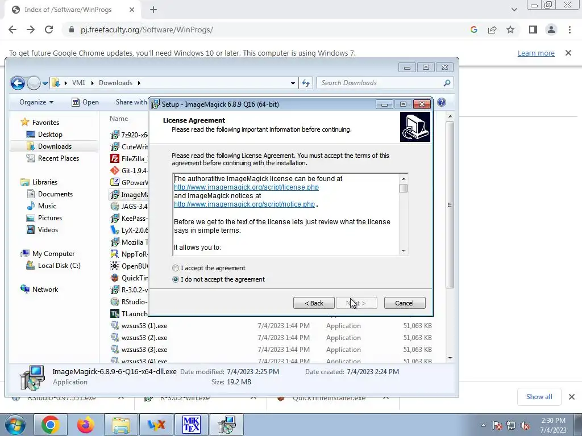
Task: Open a new Chrome tab
Action: click(153, 10)
